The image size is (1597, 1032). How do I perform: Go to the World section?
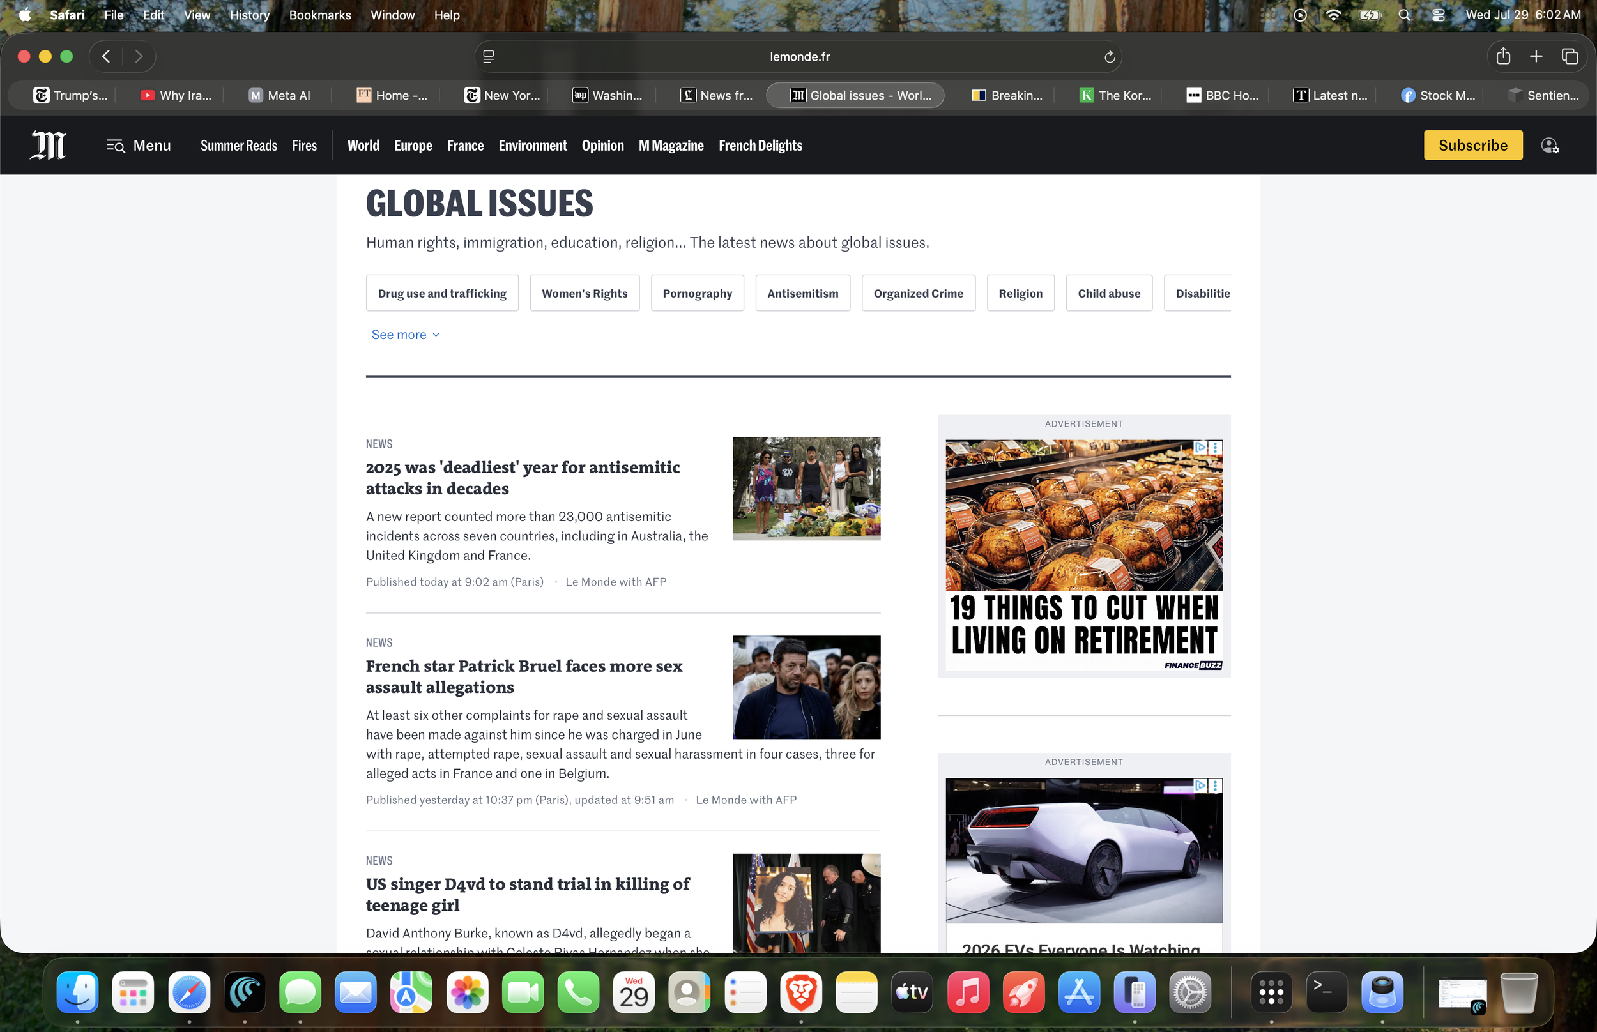point(363,146)
